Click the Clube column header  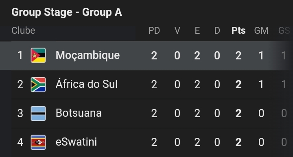[23, 31]
